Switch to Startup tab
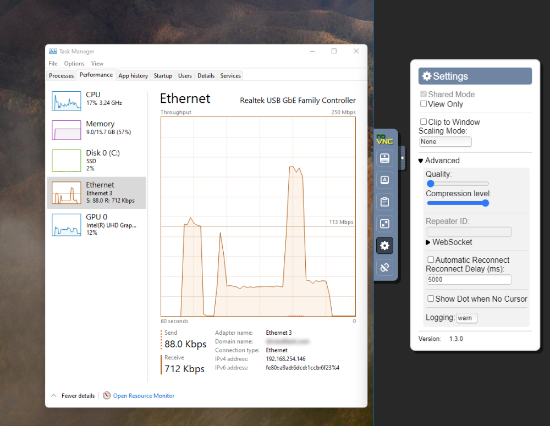 (x=163, y=76)
